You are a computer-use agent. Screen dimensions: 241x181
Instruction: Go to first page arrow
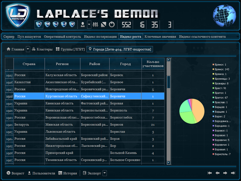(210, 173)
